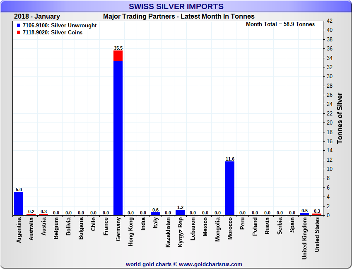Select the Morocco bar in the chart
Viewport: 352px width, 269px height.
(230, 188)
